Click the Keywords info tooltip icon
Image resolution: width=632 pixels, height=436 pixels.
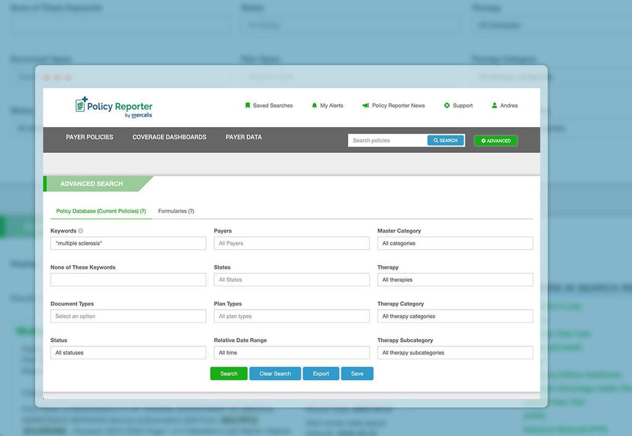pyautogui.click(x=81, y=231)
